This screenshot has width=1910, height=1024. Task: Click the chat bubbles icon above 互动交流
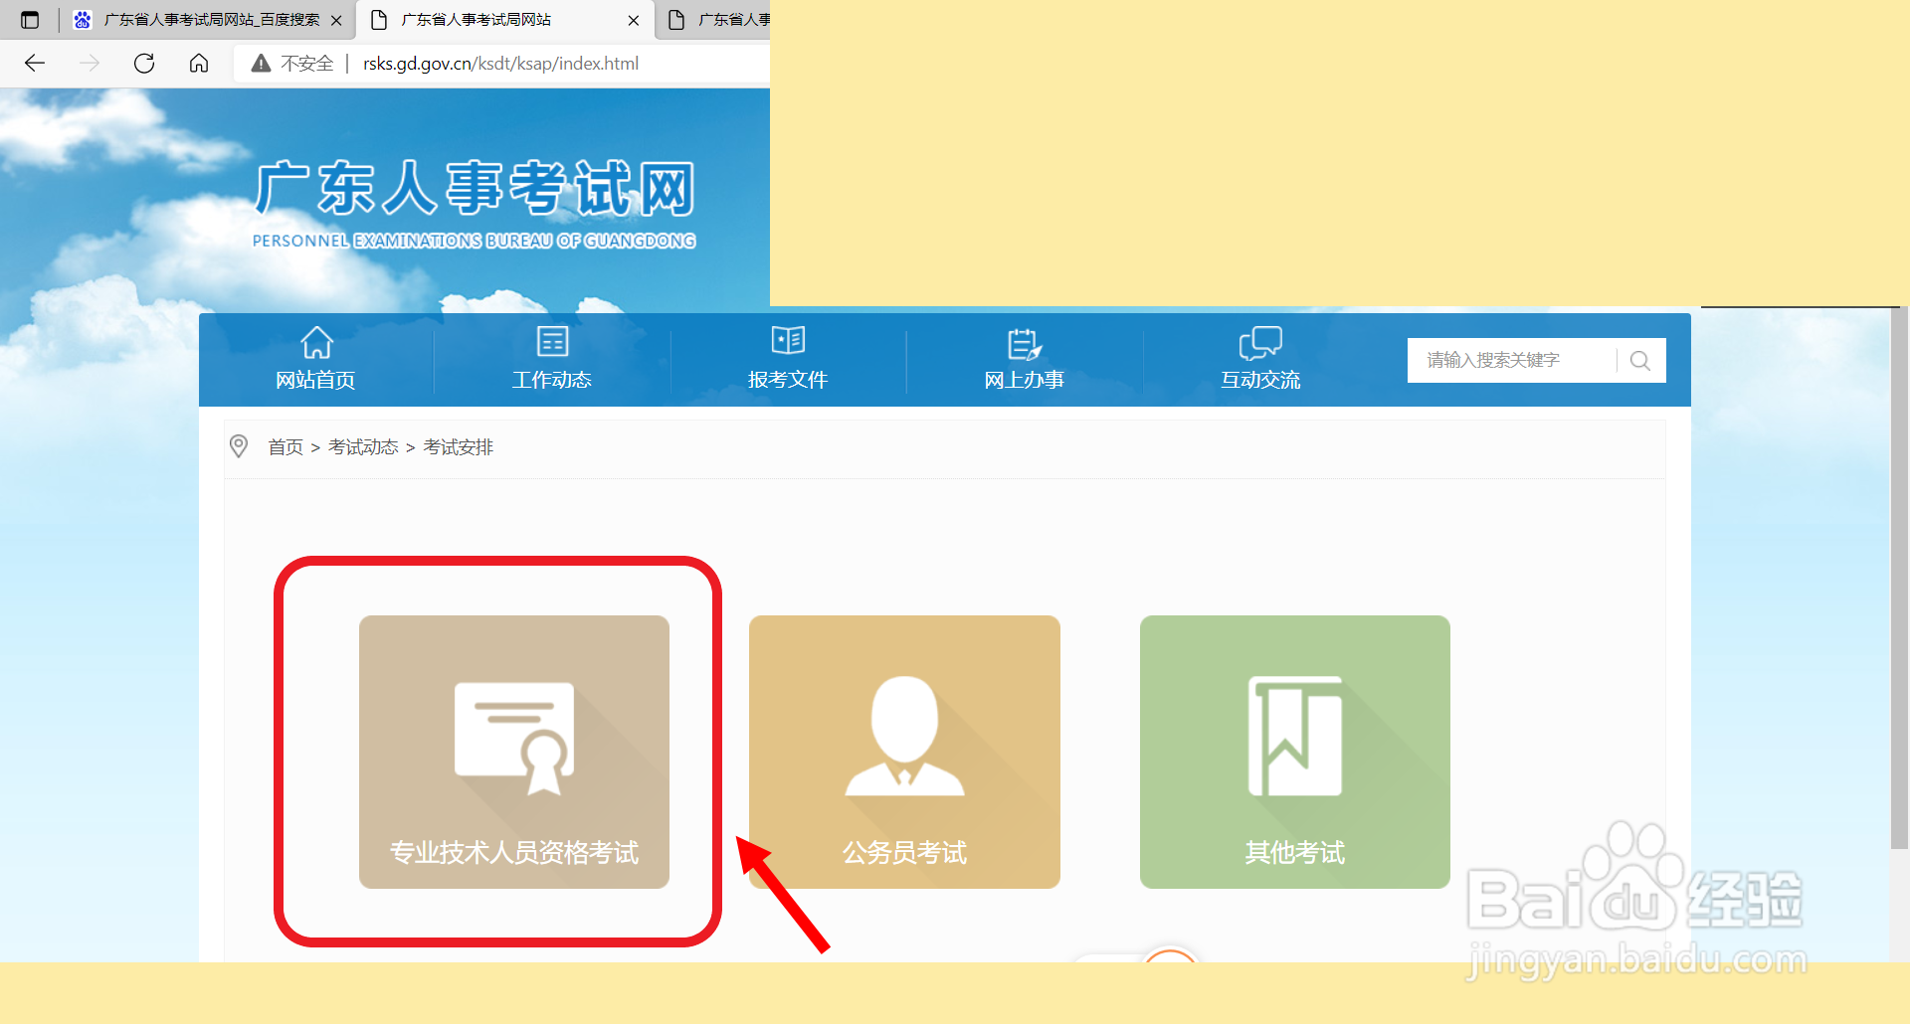click(1260, 343)
